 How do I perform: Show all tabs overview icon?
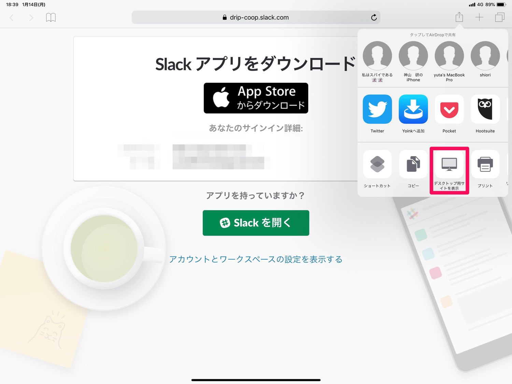click(x=500, y=17)
